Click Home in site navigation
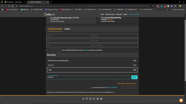The width and height of the screenshot is (186, 104). (102, 14)
